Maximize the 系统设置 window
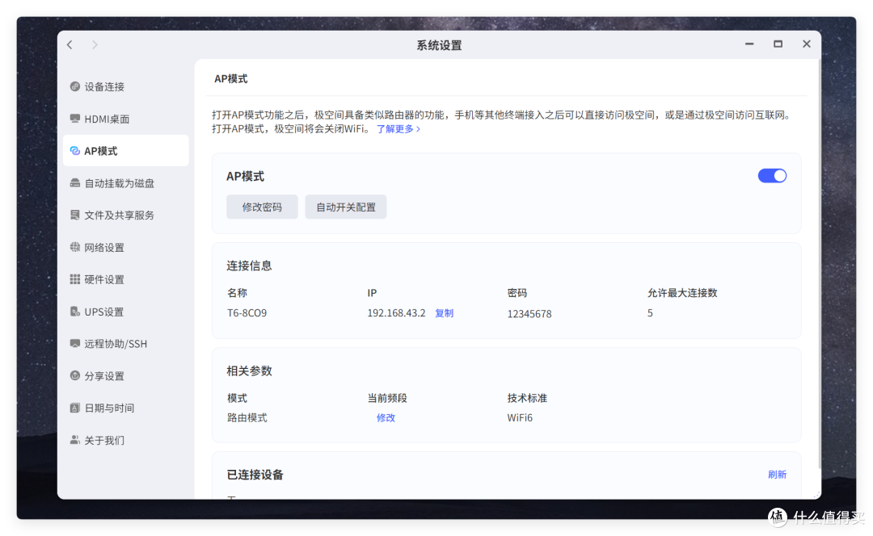Viewport: 873px width, 536px height. tap(778, 44)
